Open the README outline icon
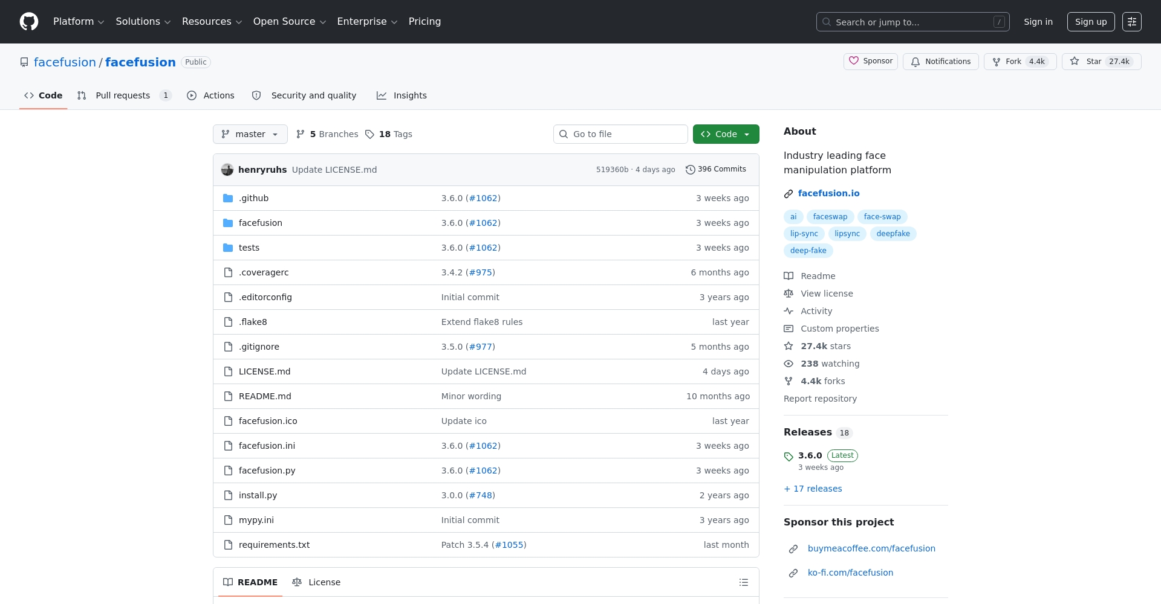This screenshot has width=1161, height=604. pos(743,582)
